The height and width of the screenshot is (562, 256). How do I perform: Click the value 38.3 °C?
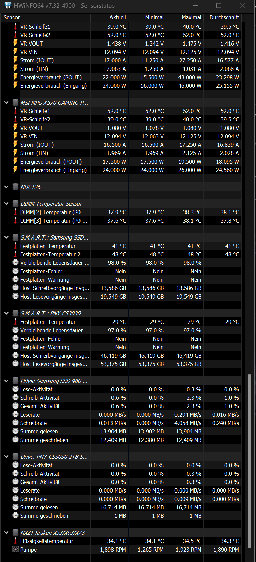pos(192,212)
